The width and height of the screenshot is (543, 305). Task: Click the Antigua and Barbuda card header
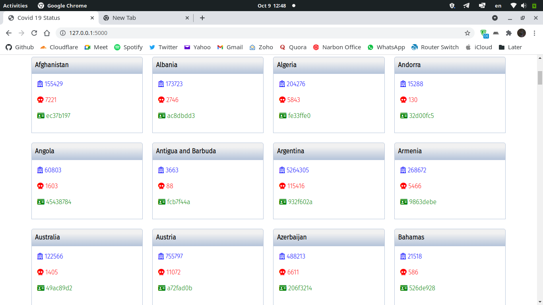click(208, 151)
